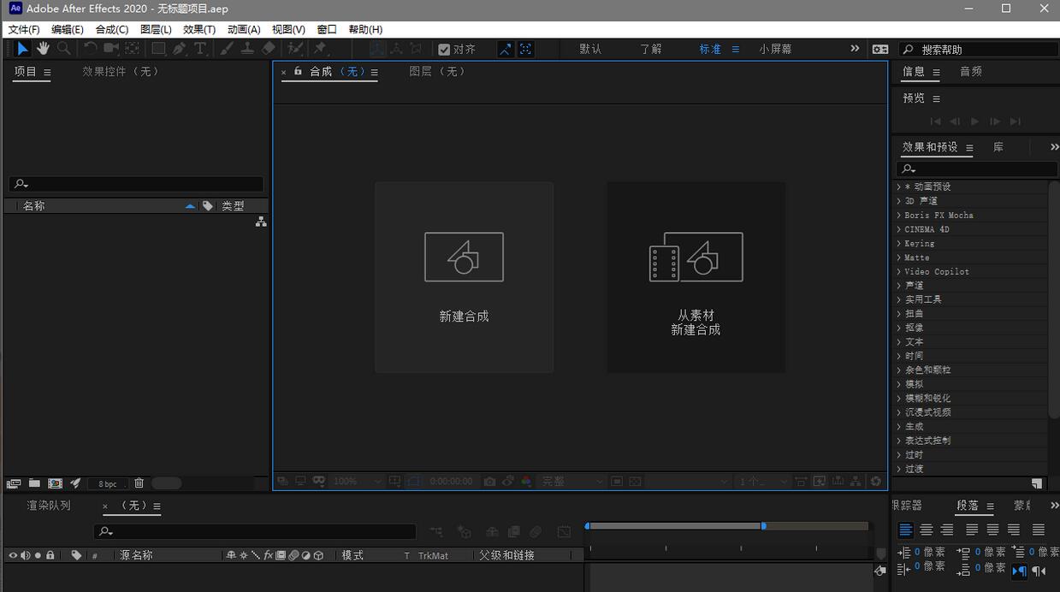Click the work area start handle
1060x592 pixels.
(587, 526)
